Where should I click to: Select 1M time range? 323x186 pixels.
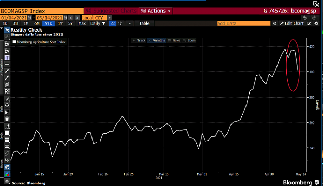point(26,23)
